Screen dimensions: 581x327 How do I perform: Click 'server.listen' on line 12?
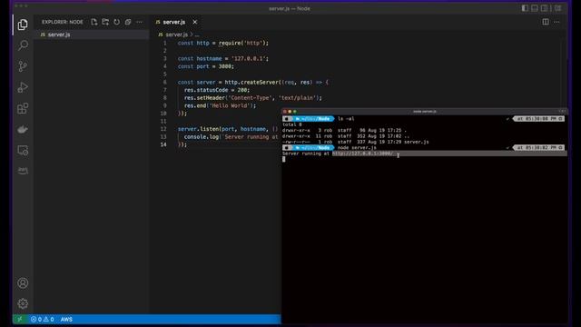click(x=198, y=129)
